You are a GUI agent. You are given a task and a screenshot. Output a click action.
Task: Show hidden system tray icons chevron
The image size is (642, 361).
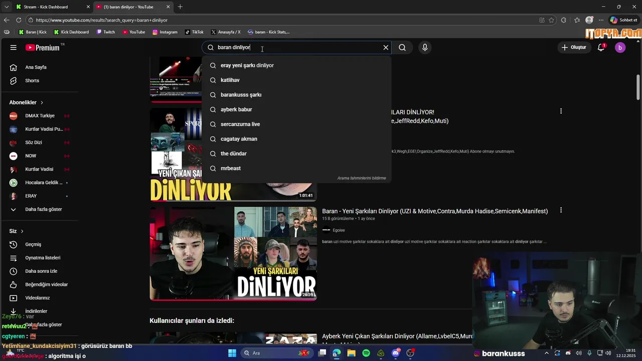pos(547,353)
